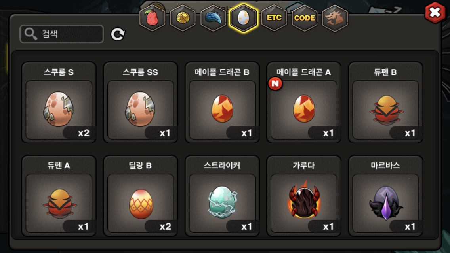Select the 스쿠룸 SS egg

coord(140,102)
